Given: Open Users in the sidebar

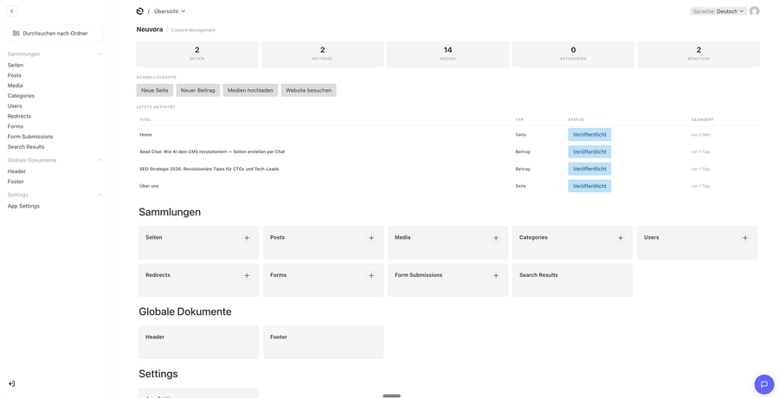Looking at the screenshot, I should click(15, 106).
